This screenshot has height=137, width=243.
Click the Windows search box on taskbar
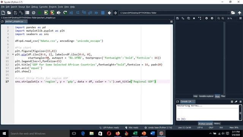coord(39,134)
